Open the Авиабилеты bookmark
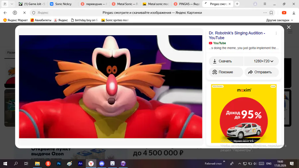Image resolution: width=299 pixels, height=168 pixels. click(41, 20)
